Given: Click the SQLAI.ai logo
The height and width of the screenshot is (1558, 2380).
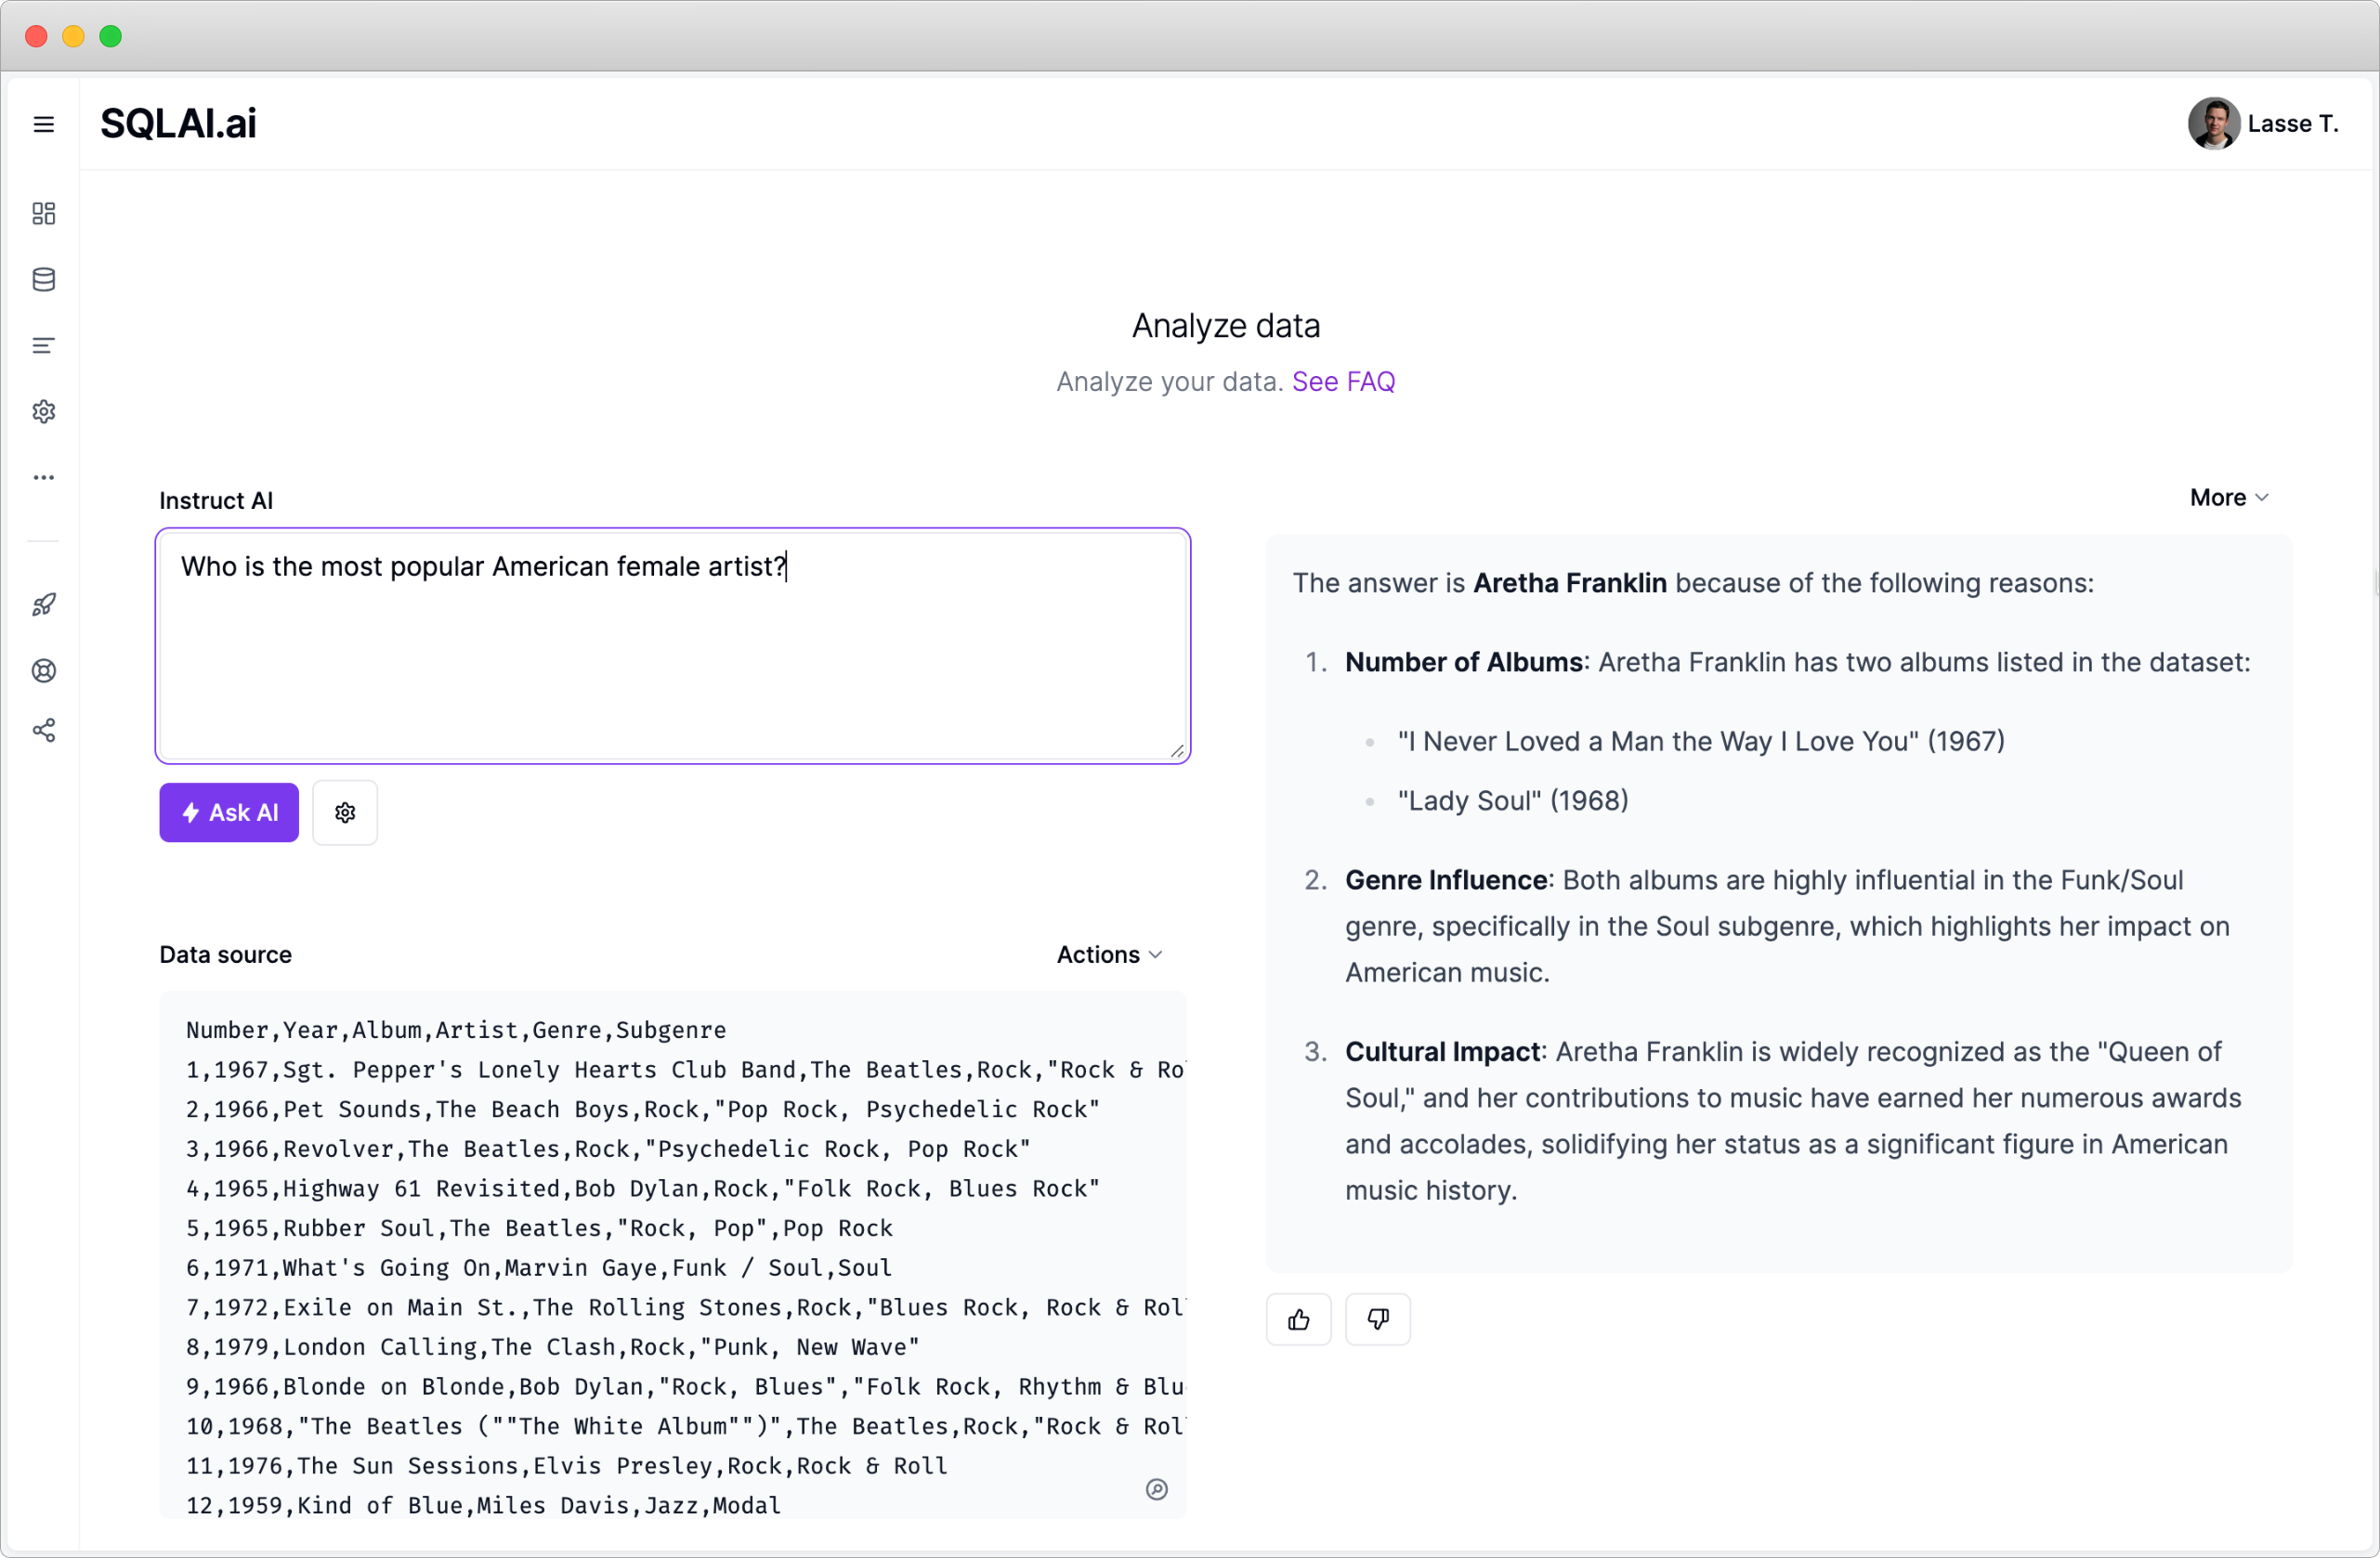Looking at the screenshot, I should click(178, 123).
